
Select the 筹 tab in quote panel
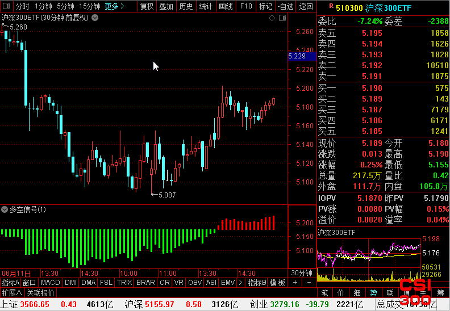pos(440,293)
